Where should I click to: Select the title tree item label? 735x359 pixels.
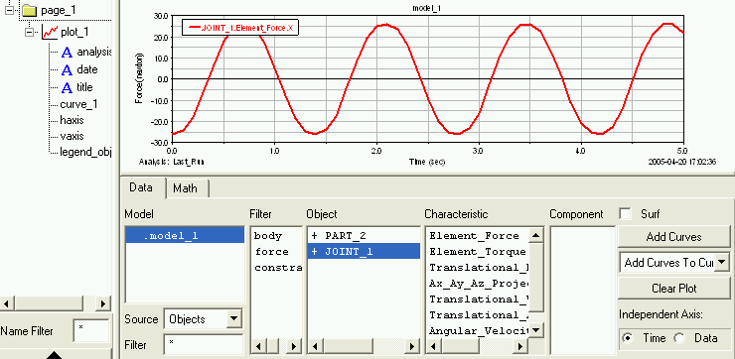pos(84,87)
